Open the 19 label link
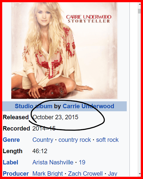Image resolution: width=143 pixels, height=179 pixels. (x=82, y=162)
